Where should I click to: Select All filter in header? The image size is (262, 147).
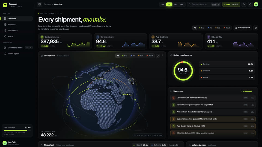click(195, 28)
